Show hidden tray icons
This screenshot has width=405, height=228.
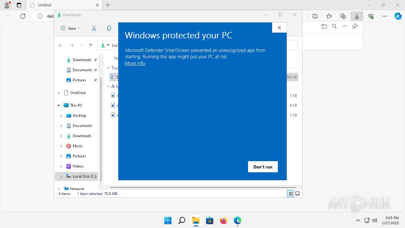point(358,220)
